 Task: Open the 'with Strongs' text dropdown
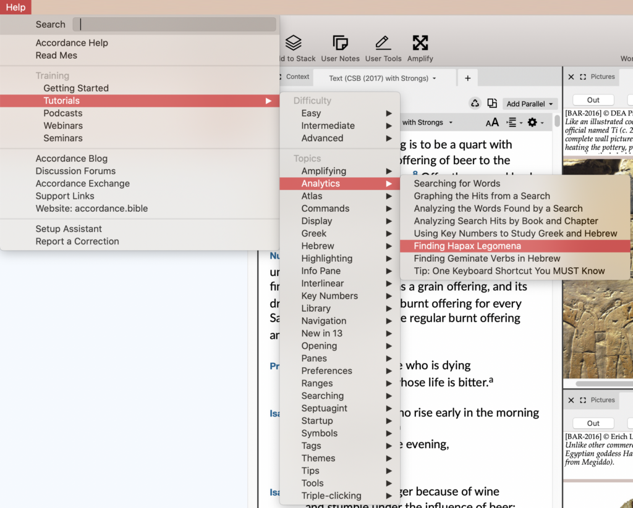point(428,123)
